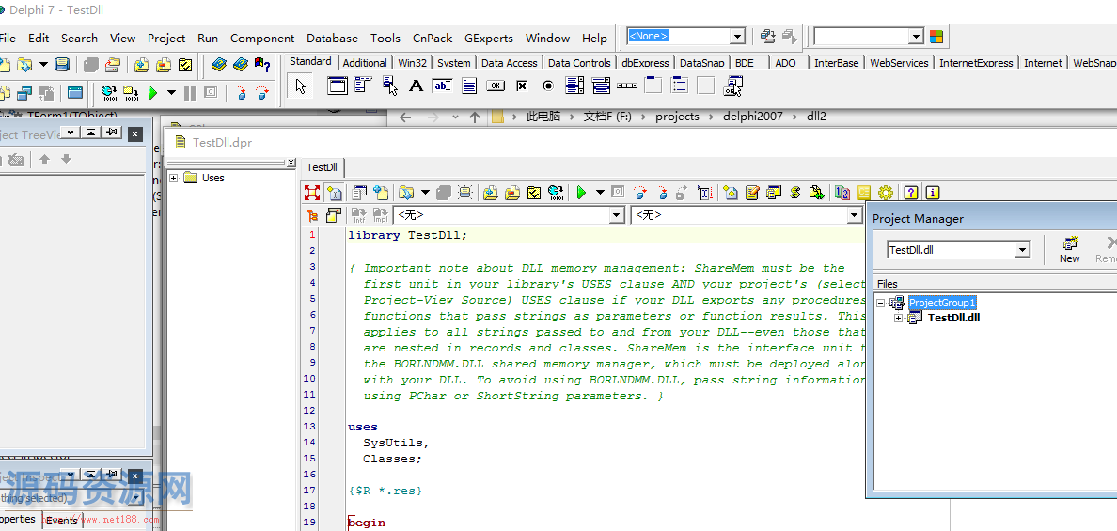Viewport: 1117px width, 531px height.
Task: Select the TestDll editor tab
Action: (322, 167)
